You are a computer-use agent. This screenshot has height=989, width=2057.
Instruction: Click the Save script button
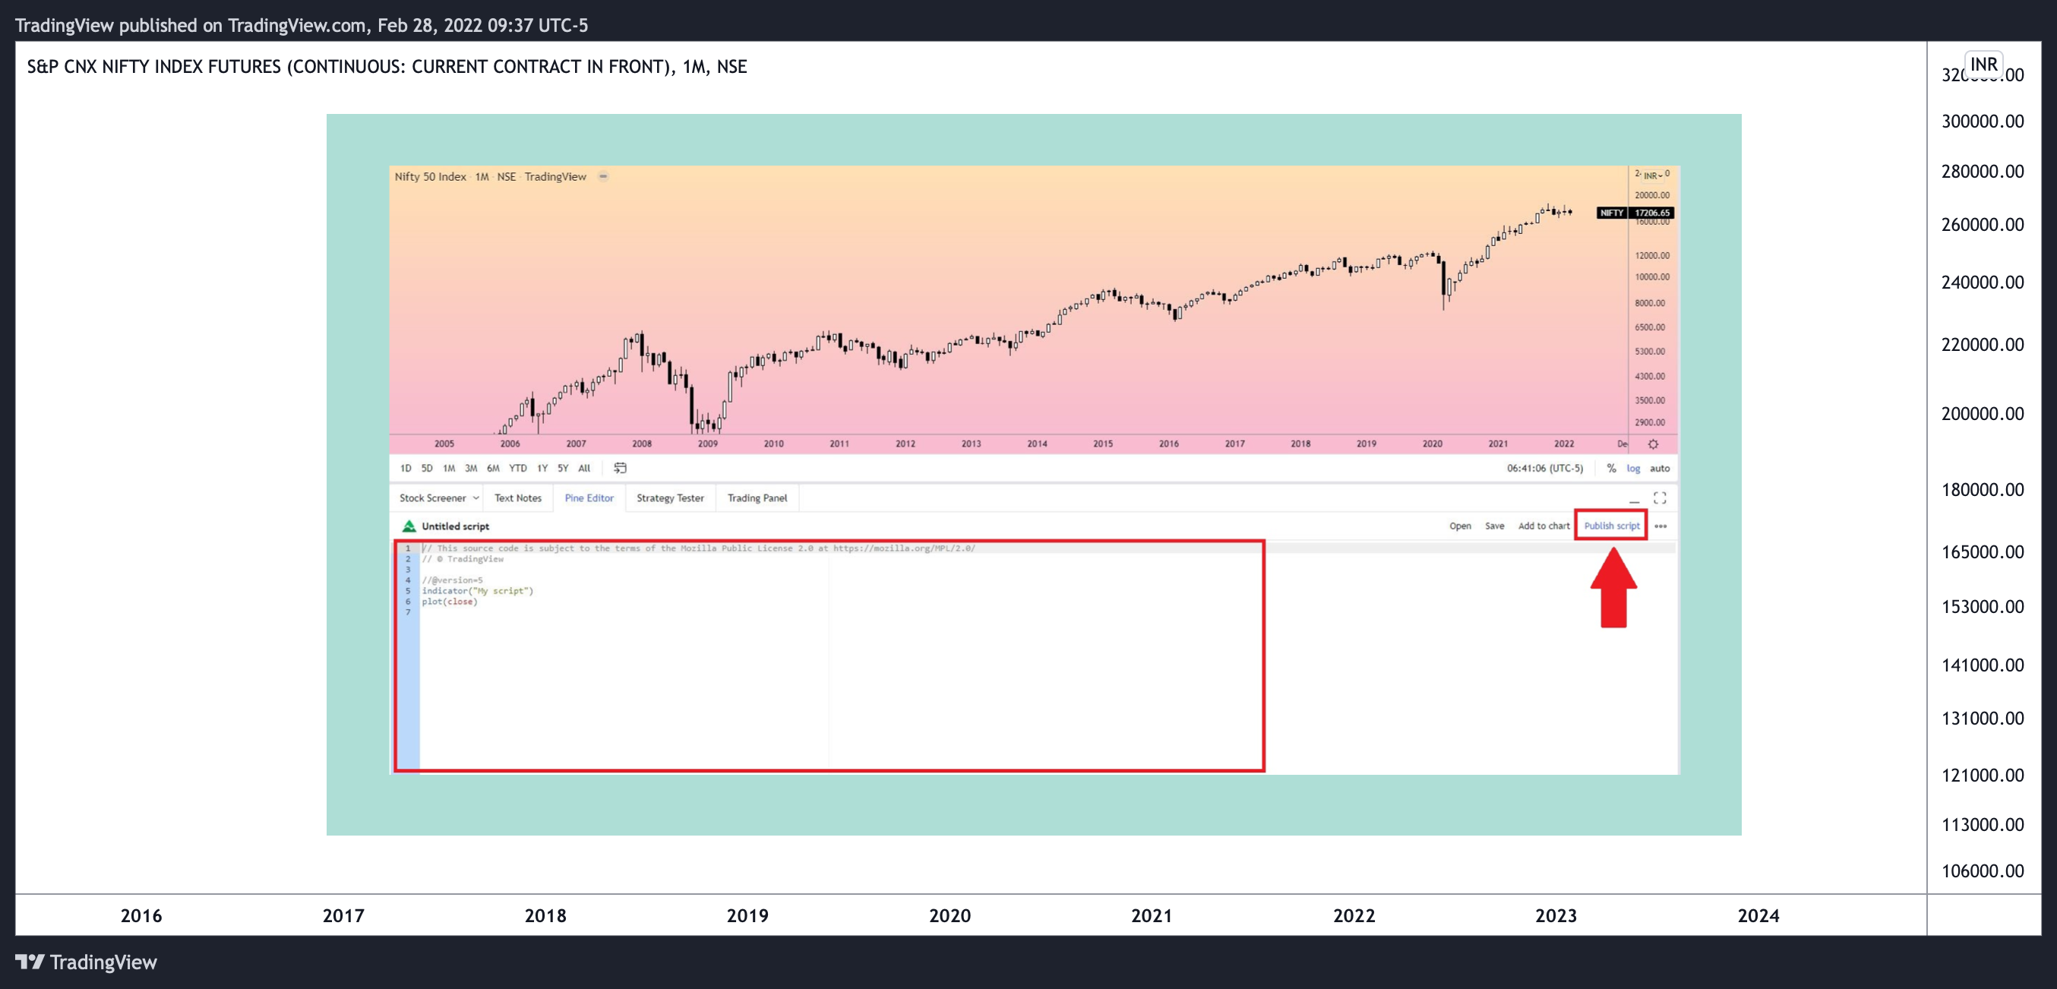[1495, 526]
